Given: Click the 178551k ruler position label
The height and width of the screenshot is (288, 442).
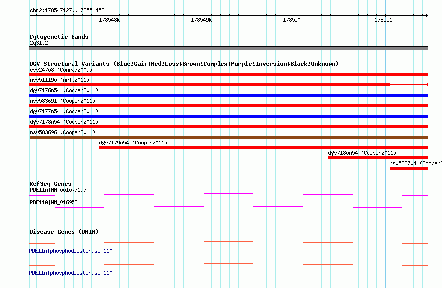Looking at the screenshot, I should click(x=385, y=20).
